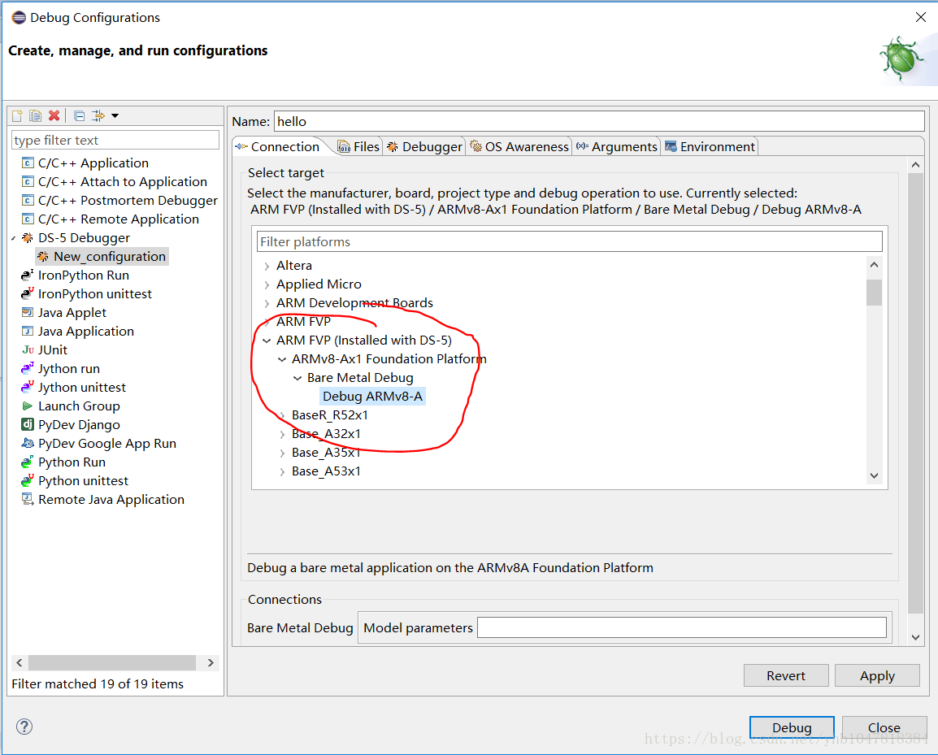938x755 pixels.
Task: Open the filter options dropdown arrow
Action: pyautogui.click(x=115, y=115)
